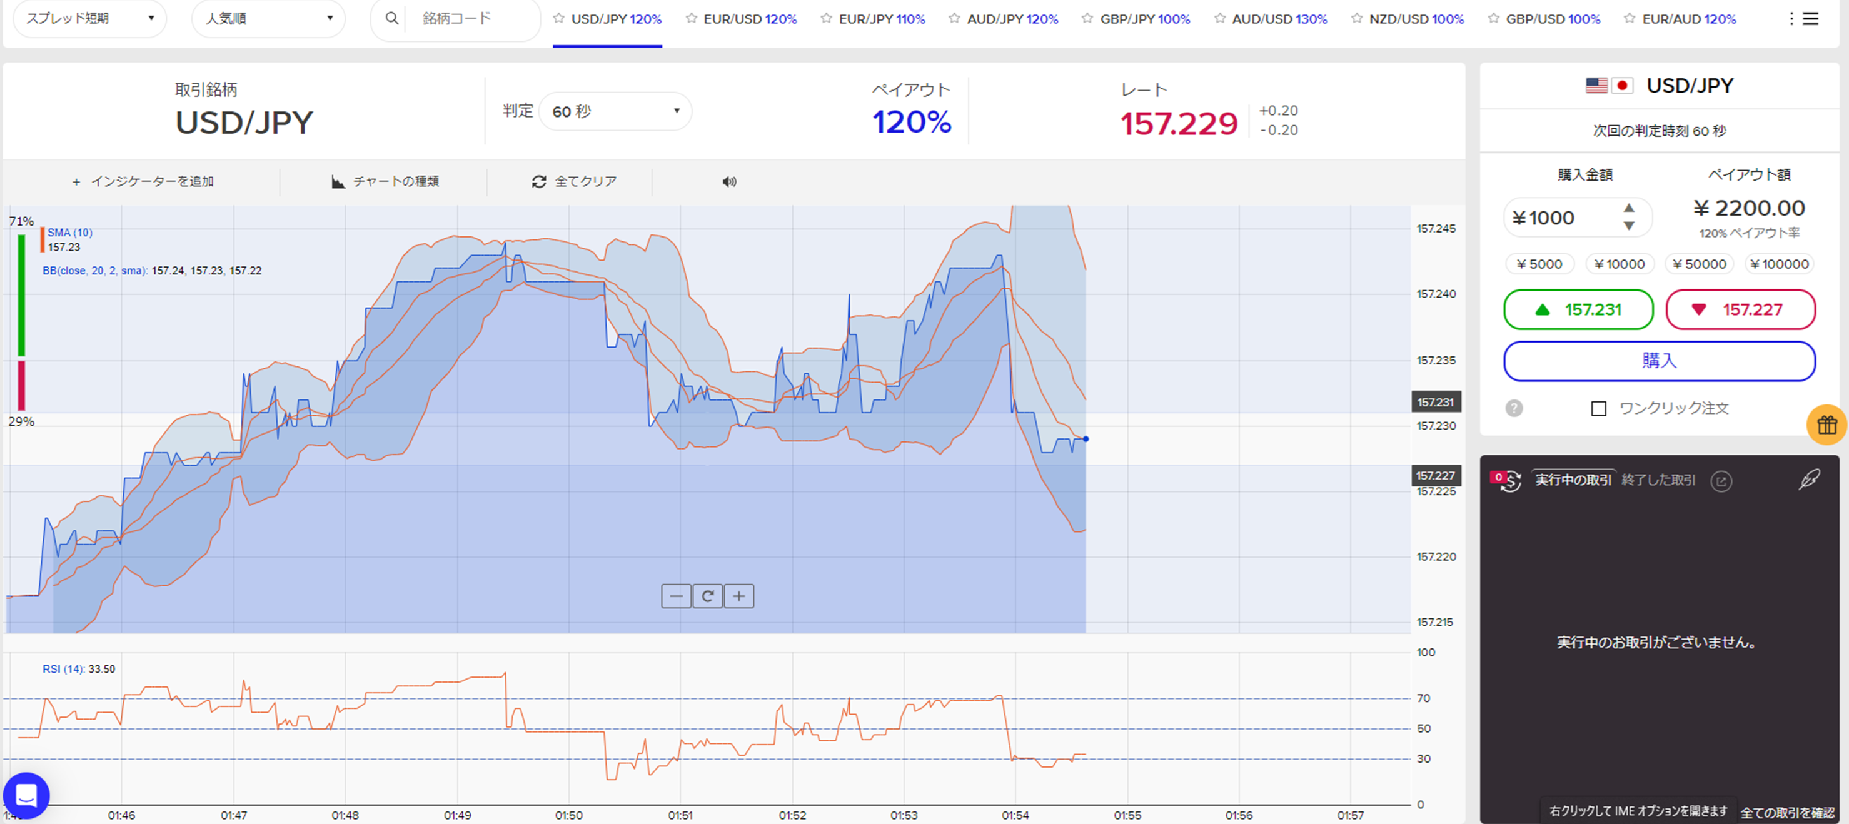Select the EUR/USD 120% tab
Image resolution: width=1849 pixels, height=824 pixels.
[750, 19]
